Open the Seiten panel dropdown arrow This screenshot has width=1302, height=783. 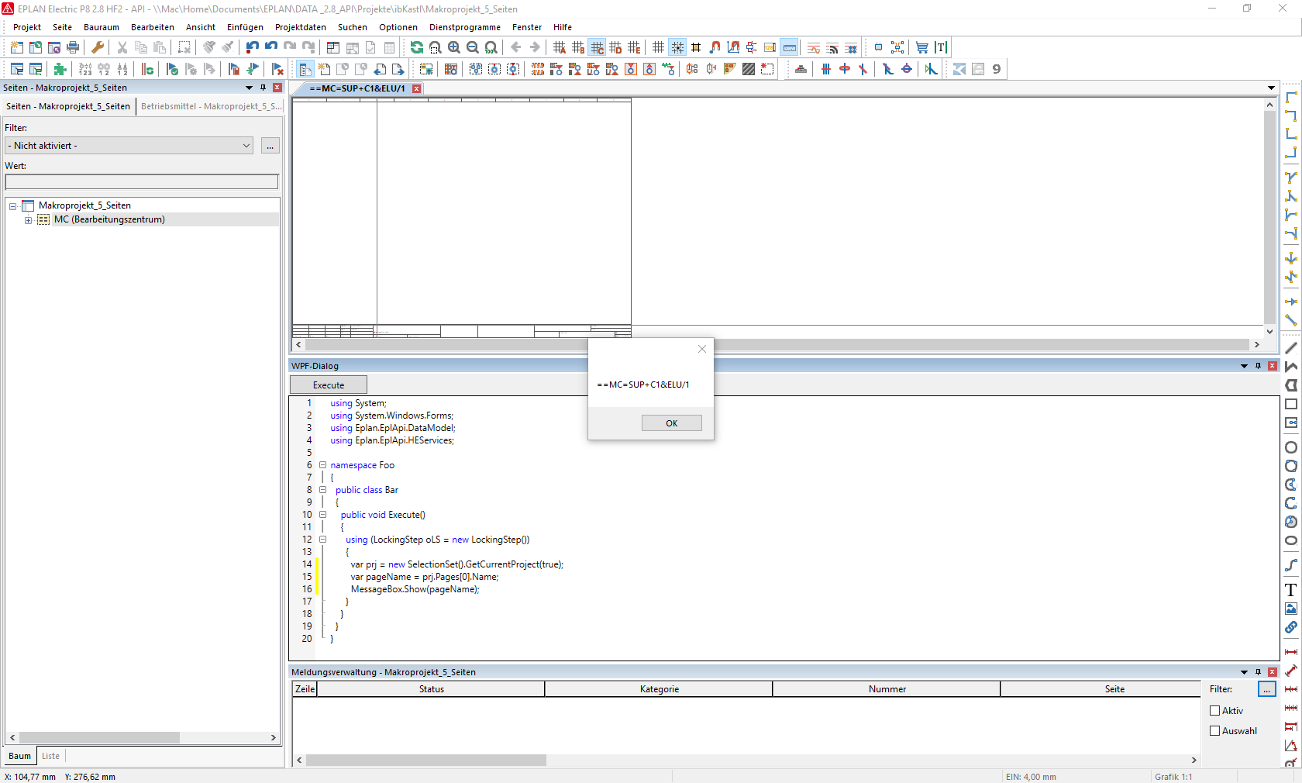click(250, 88)
